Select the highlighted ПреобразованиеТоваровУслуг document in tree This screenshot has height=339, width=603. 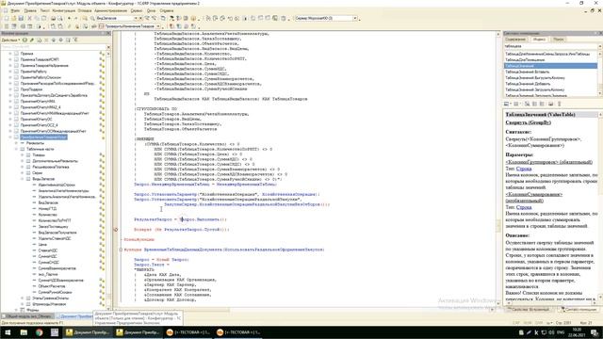[43, 137]
